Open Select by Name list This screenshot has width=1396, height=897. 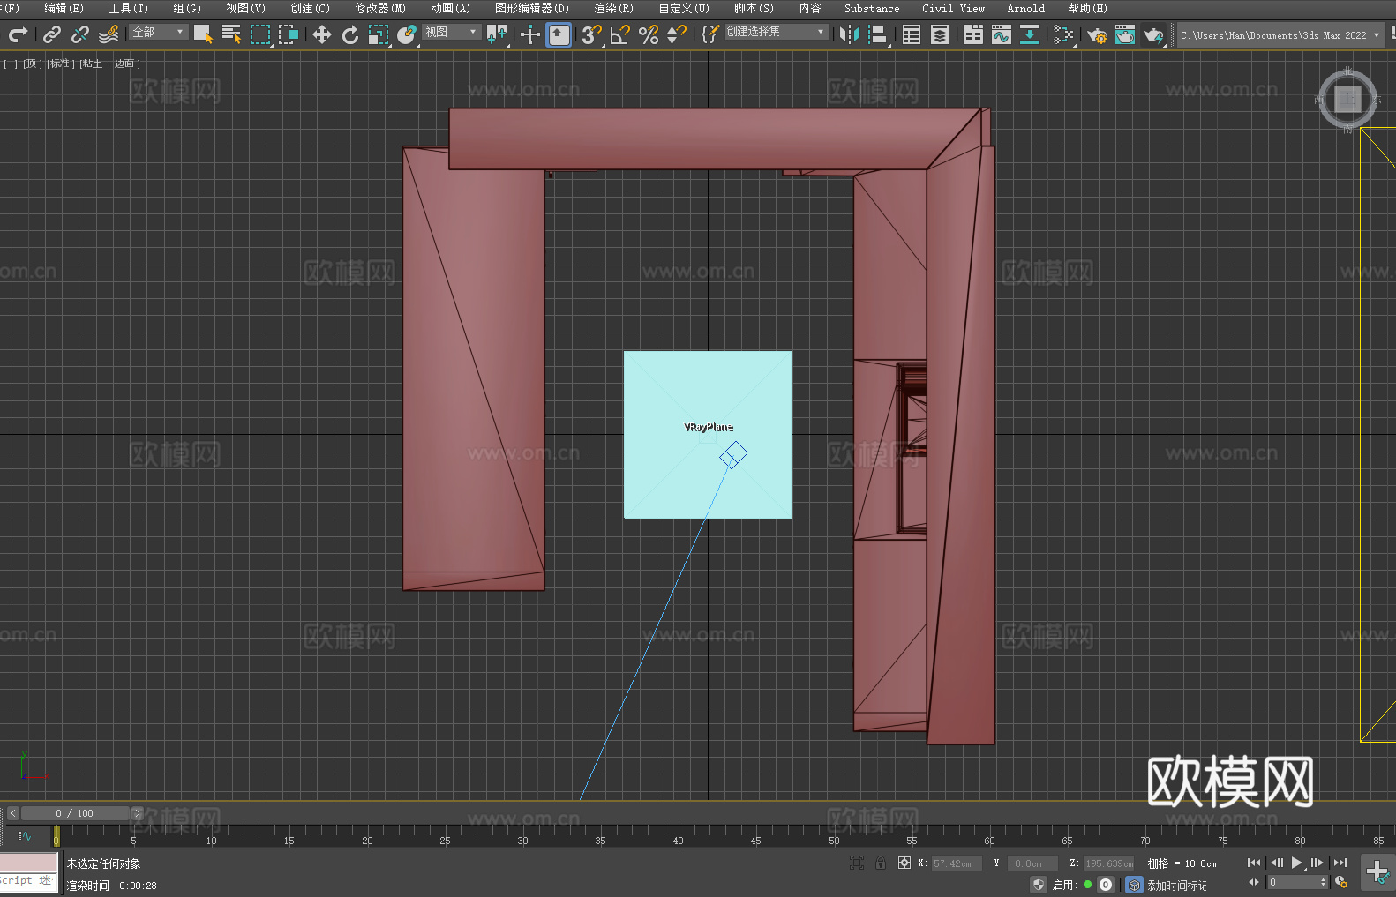[x=231, y=34]
